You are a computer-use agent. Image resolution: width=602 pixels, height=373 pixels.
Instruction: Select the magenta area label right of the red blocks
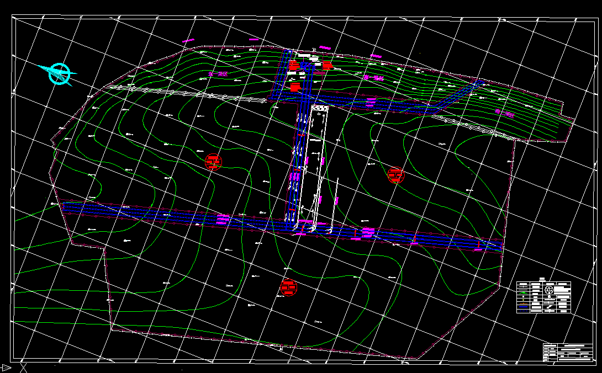(x=373, y=78)
